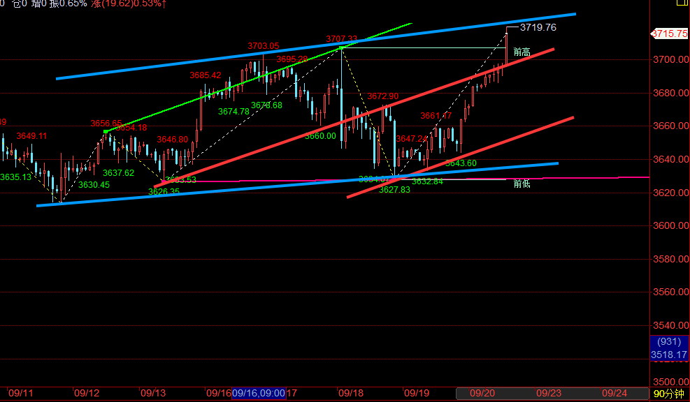The width and height of the screenshot is (690, 402).
Task: Click the 3626.35 swing low label
Action: click(164, 191)
